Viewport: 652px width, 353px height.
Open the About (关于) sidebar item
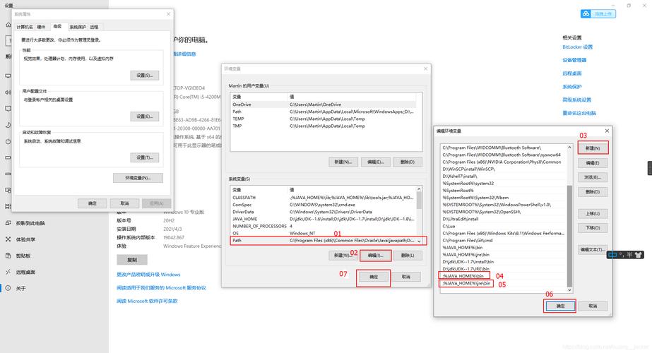(x=21, y=288)
